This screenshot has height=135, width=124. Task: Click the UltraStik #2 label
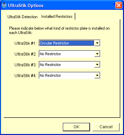click(26, 54)
